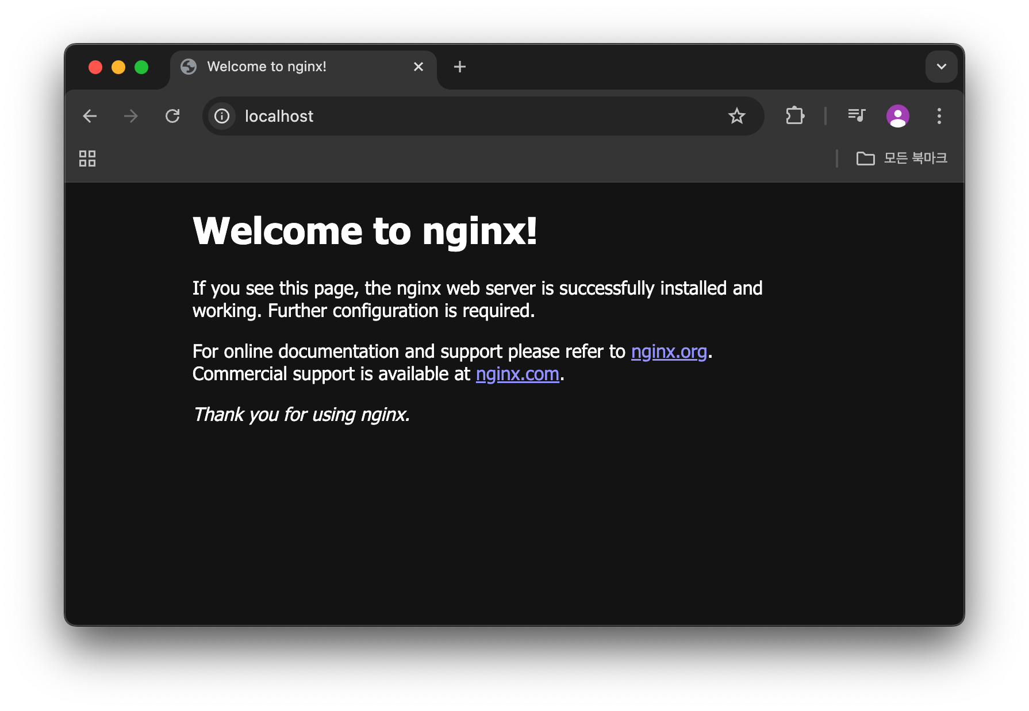Screen dimensions: 1029x711
Task: Click the paragraph starting 'If you see this page'
Action: click(477, 299)
